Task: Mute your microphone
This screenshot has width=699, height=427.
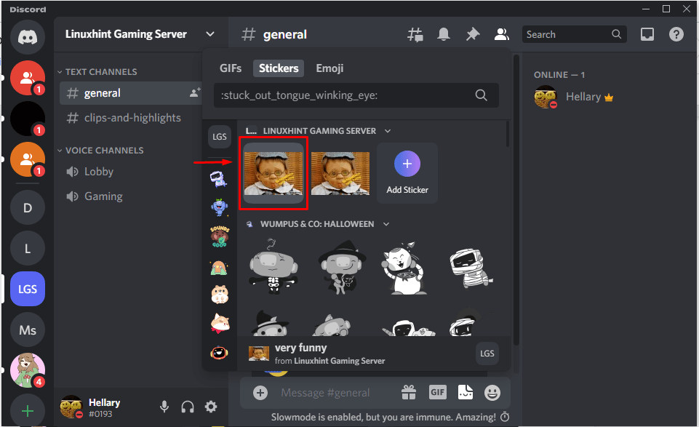Action: click(x=164, y=407)
